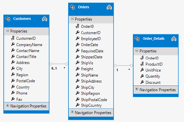Select the Fax property
Screen dimensions: 184x122
(19, 99)
